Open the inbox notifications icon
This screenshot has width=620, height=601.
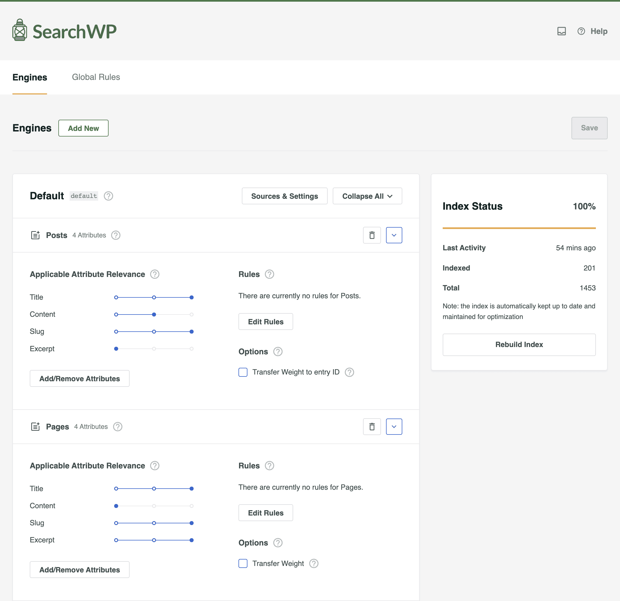561,31
